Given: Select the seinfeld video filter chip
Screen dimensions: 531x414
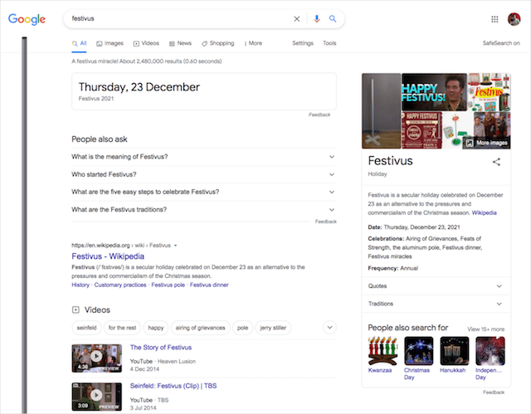Looking at the screenshot, I should pos(86,328).
